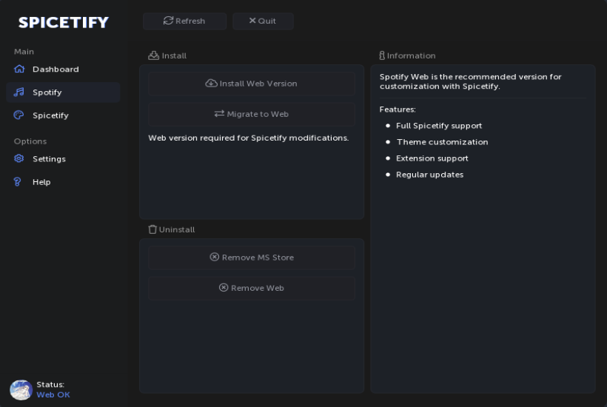
Task: Click the user avatar image
Action: [21, 389]
